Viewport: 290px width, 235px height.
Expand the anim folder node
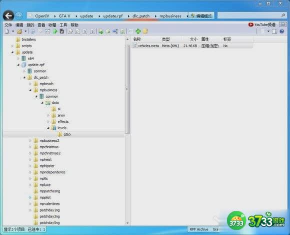tap(48, 115)
